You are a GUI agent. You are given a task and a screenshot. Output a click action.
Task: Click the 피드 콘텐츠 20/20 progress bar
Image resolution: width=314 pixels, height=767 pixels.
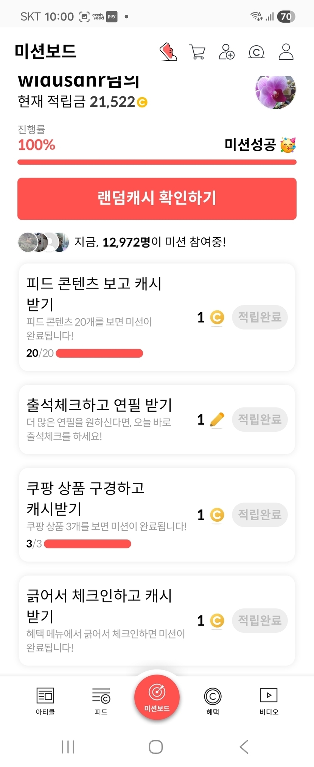99,353
